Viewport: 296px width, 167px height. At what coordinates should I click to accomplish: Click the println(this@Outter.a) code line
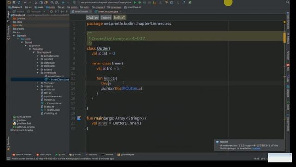121,89
